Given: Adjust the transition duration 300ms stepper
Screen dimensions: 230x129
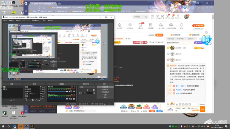Looking at the screenshot, I should [94, 93].
